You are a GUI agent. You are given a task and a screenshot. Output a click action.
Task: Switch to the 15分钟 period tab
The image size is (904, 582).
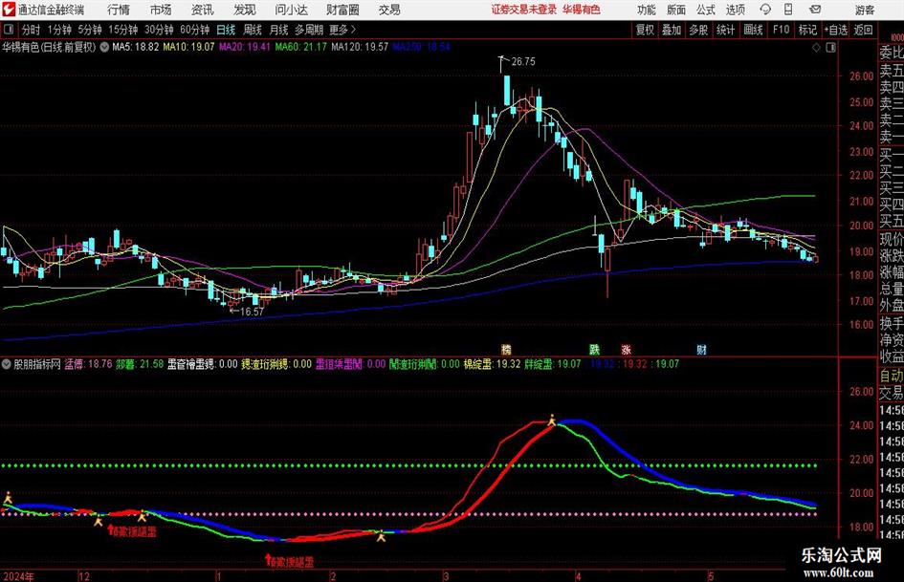click(122, 30)
